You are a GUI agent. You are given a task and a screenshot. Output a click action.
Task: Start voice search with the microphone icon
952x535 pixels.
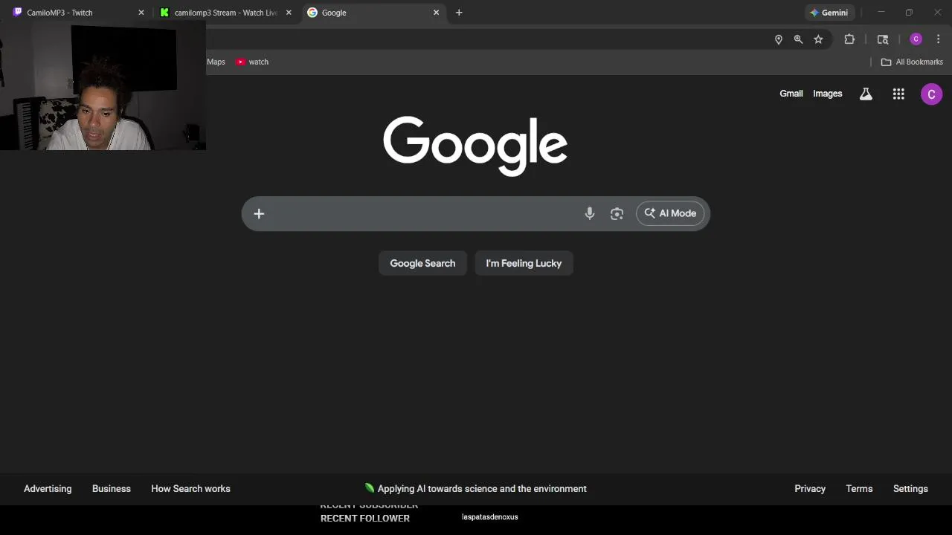[x=590, y=214]
